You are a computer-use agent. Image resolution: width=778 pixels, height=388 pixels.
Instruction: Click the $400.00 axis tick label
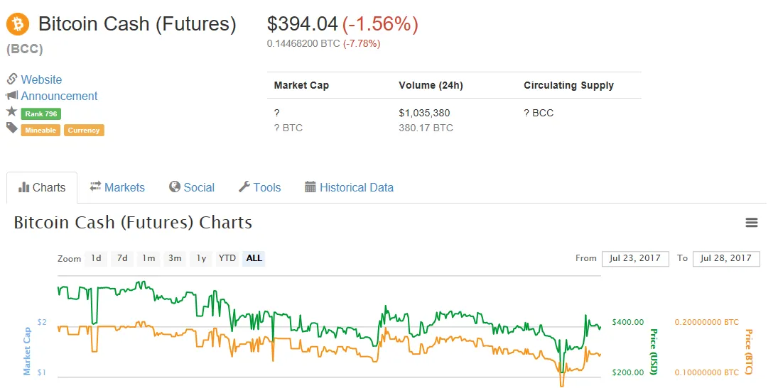click(627, 322)
